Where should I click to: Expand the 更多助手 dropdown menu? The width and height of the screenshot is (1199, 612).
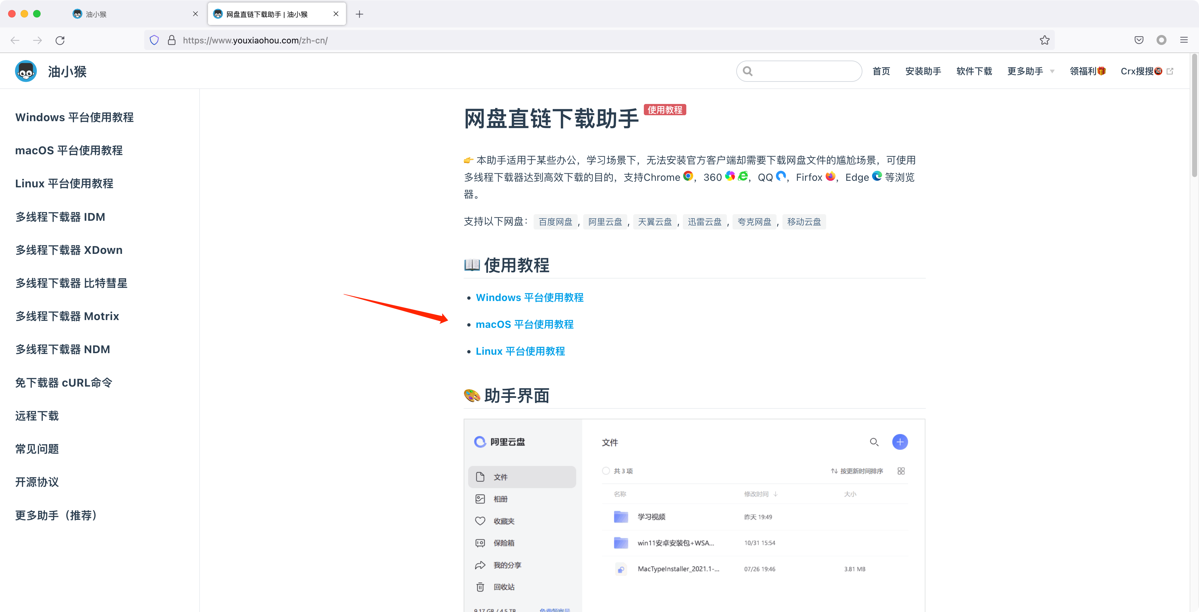1030,71
